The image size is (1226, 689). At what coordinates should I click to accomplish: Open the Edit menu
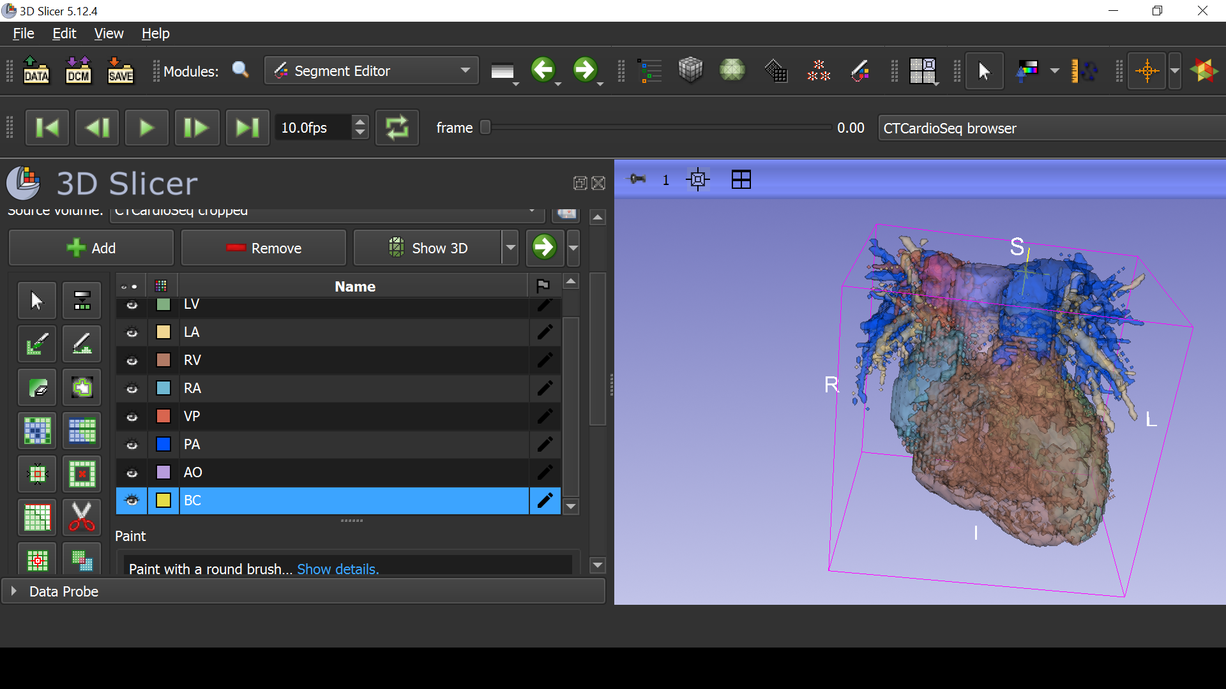(x=64, y=33)
